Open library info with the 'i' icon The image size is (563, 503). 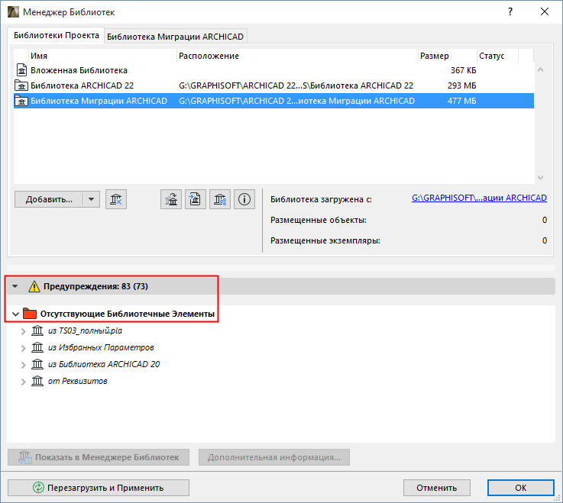pos(244,199)
